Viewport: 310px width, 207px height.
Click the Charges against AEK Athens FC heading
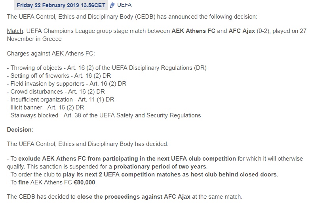pyautogui.click(x=50, y=54)
